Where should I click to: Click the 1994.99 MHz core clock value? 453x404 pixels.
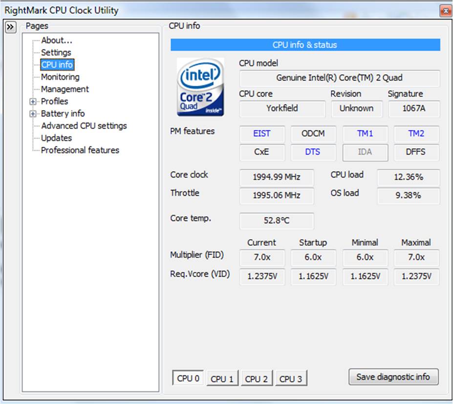click(277, 177)
